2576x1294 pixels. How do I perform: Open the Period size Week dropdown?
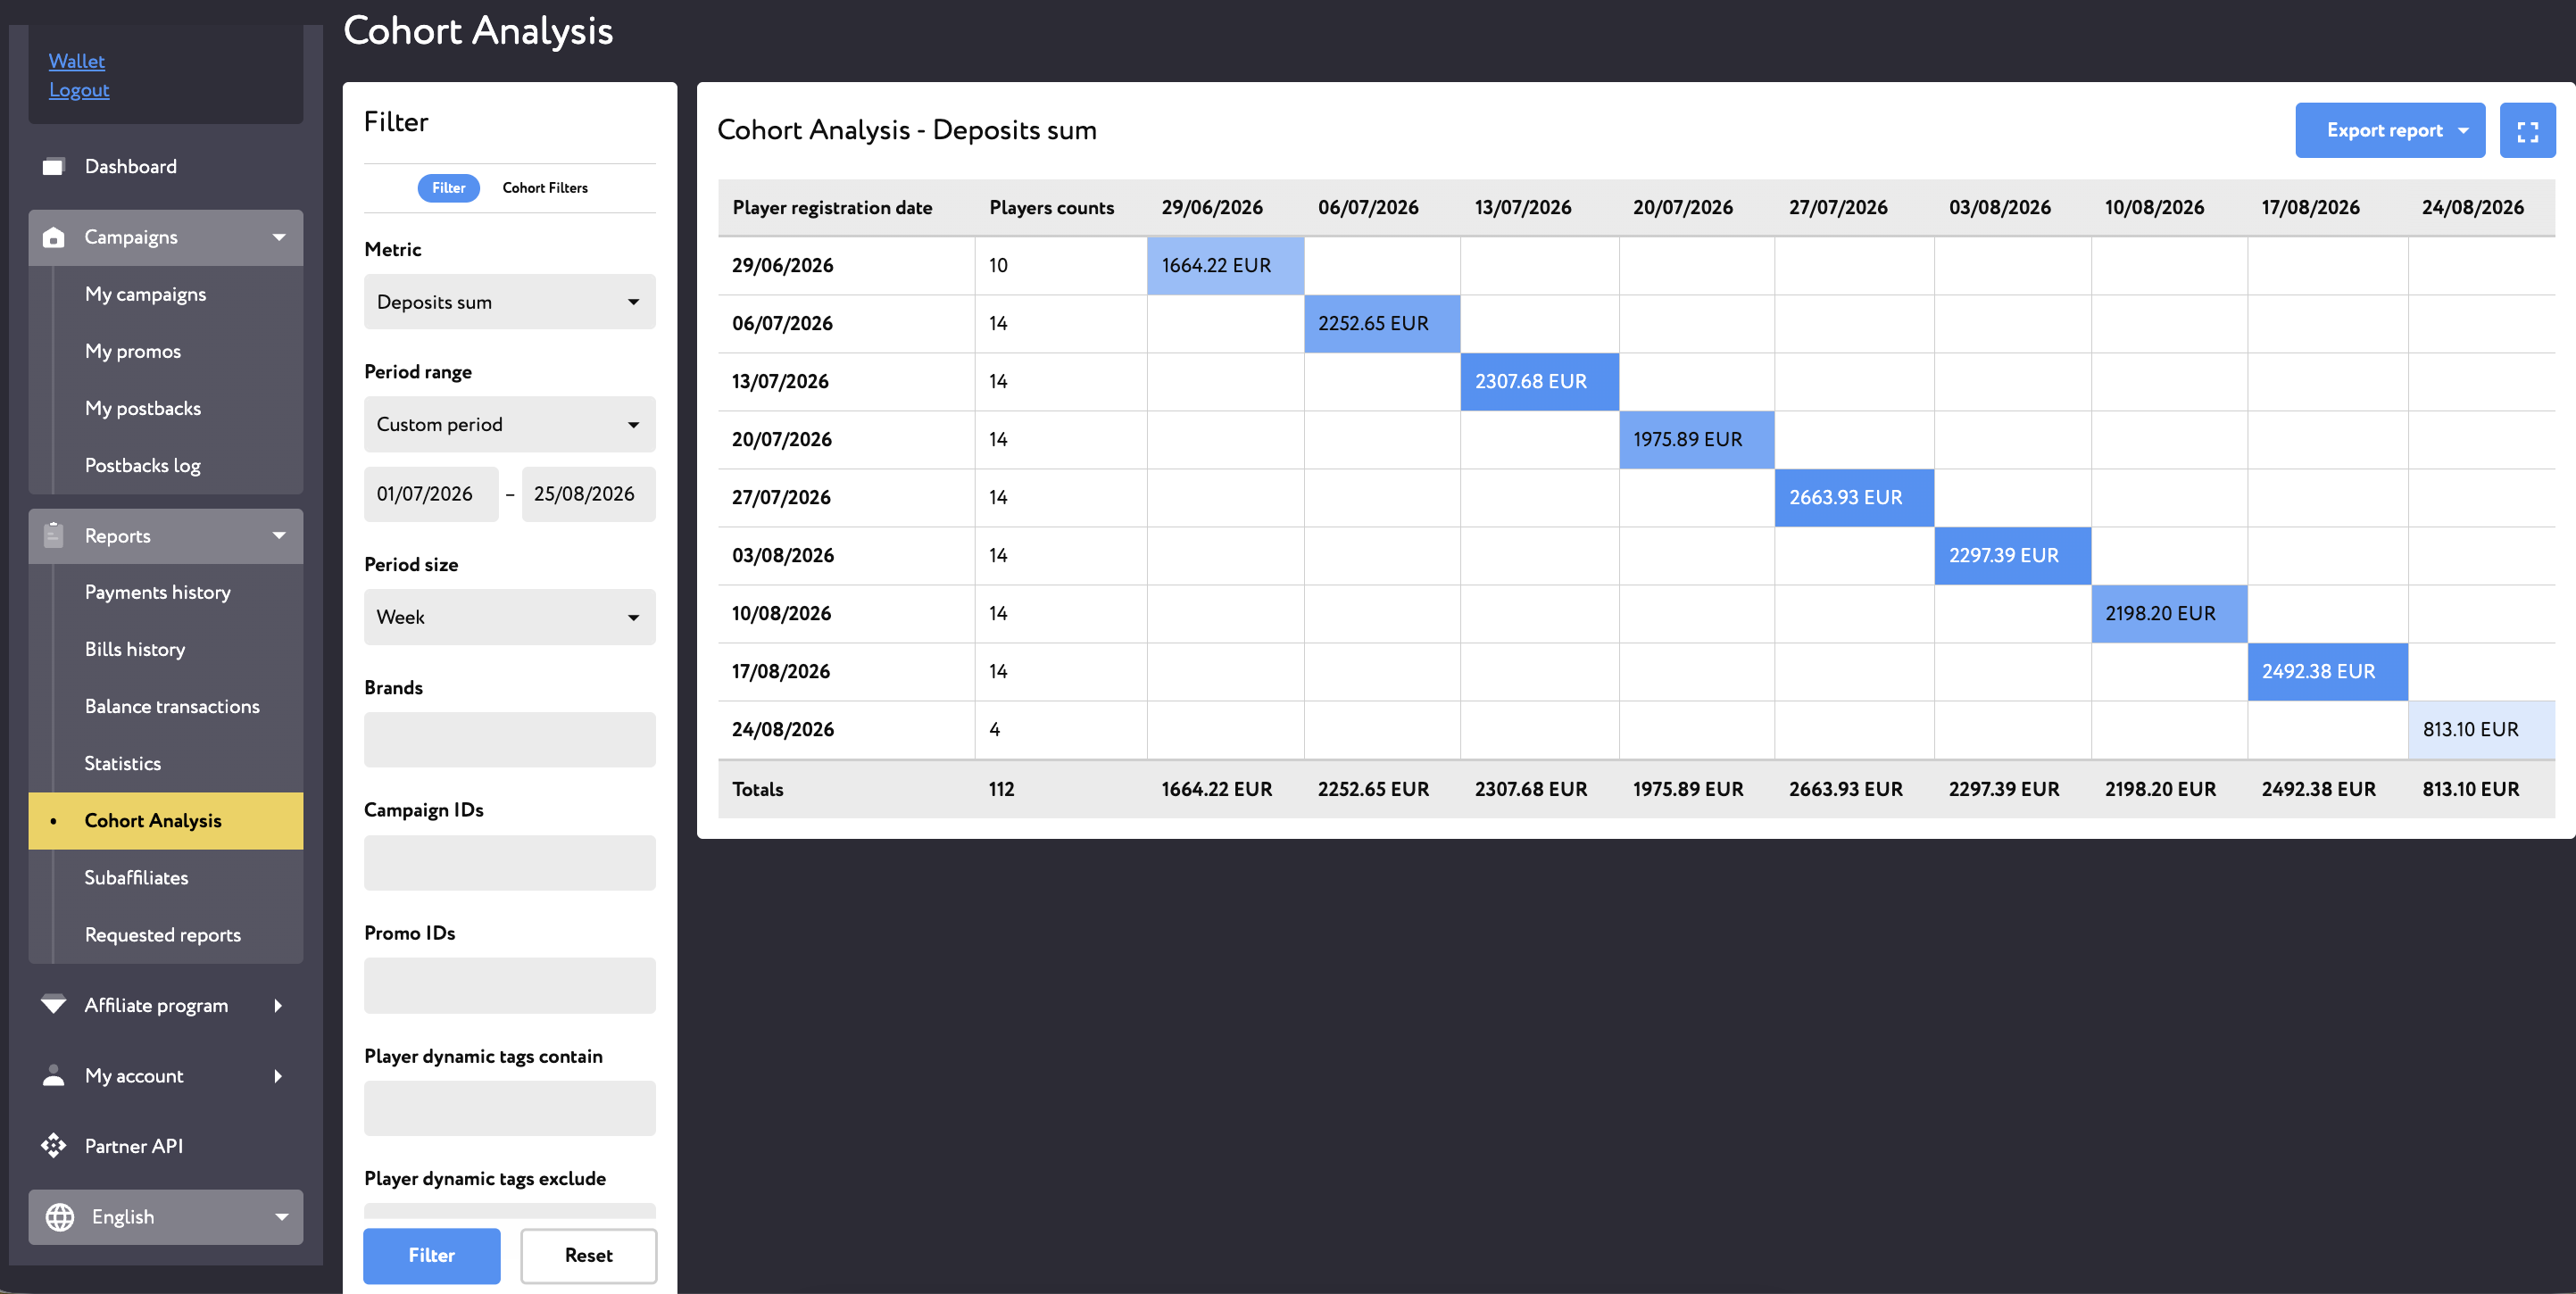(x=509, y=617)
